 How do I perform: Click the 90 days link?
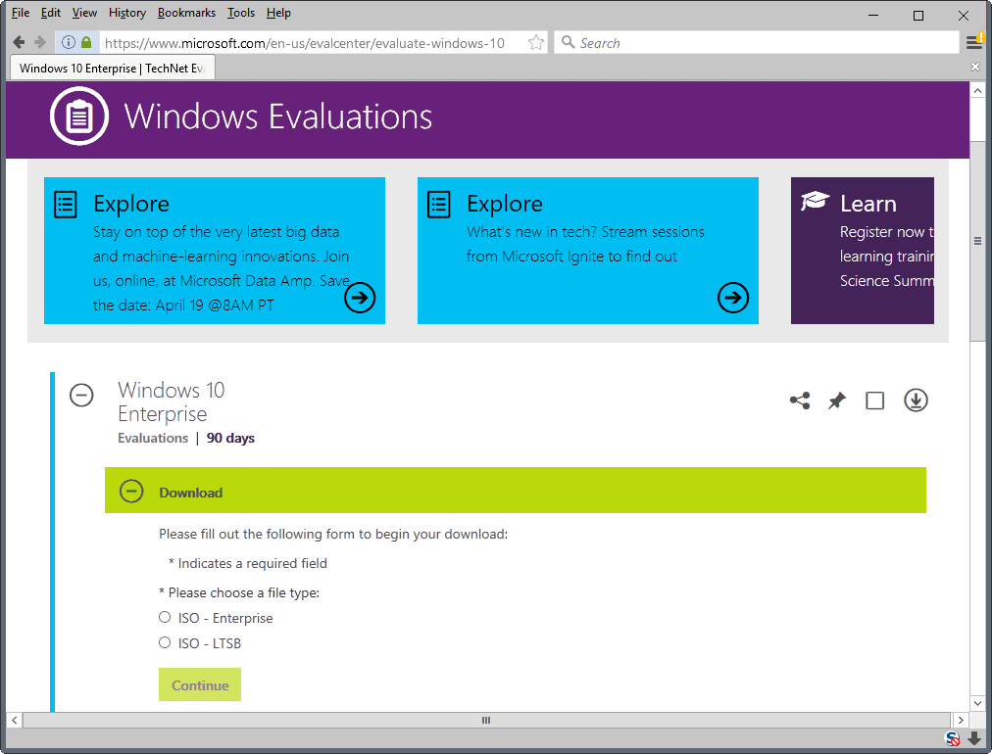pos(231,438)
